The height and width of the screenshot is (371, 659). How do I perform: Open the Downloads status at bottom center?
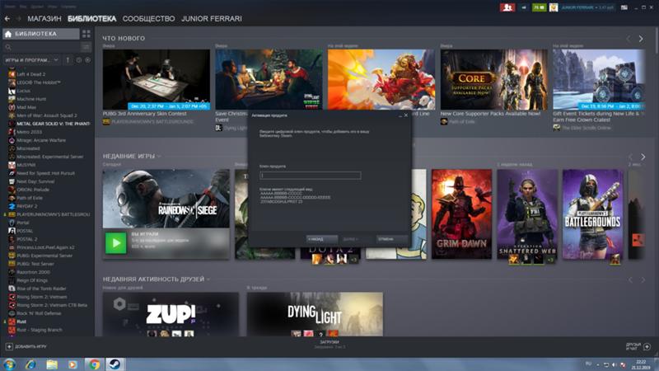pos(329,345)
